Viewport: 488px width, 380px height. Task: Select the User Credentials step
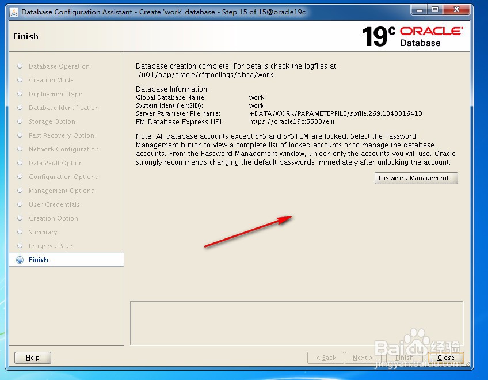pos(54,204)
